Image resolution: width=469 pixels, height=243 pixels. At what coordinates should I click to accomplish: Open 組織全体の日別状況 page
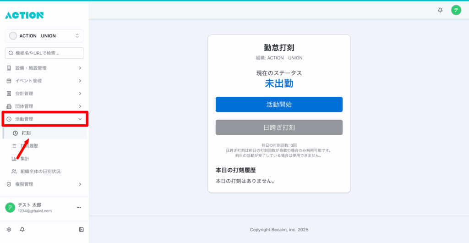(40, 171)
